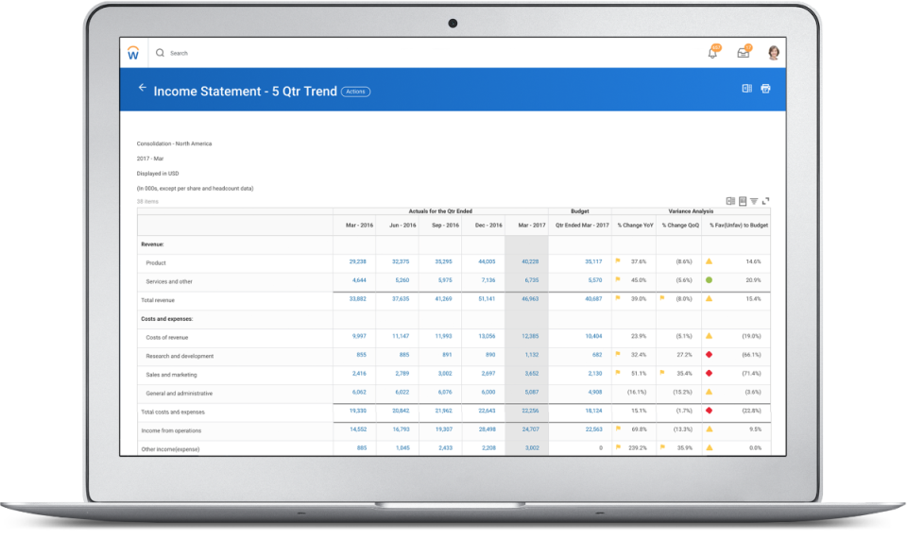Screen dimensions: 907x538
Task: Click Qtr Ended Mar - 2017 header
Action: (582, 226)
